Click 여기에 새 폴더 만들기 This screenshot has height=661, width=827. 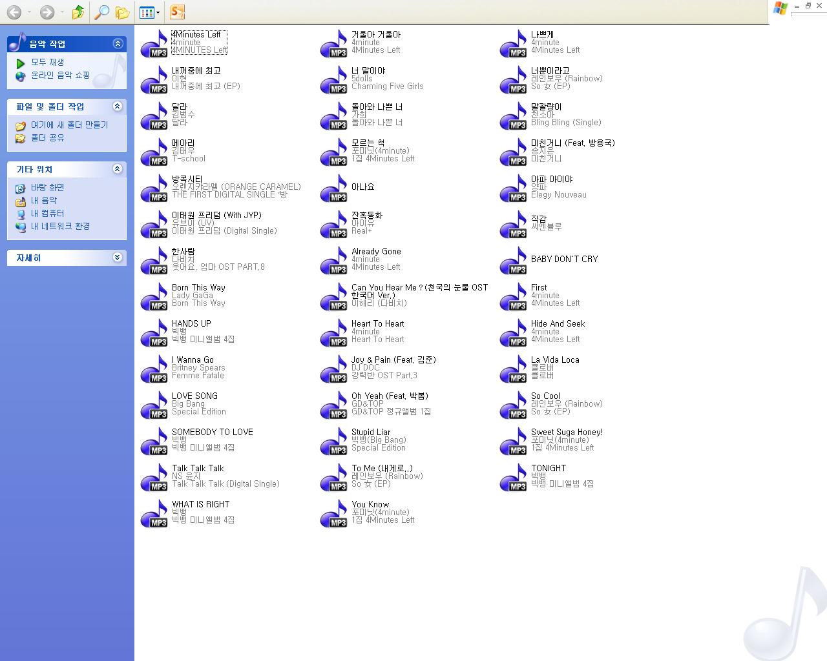click(x=70, y=125)
